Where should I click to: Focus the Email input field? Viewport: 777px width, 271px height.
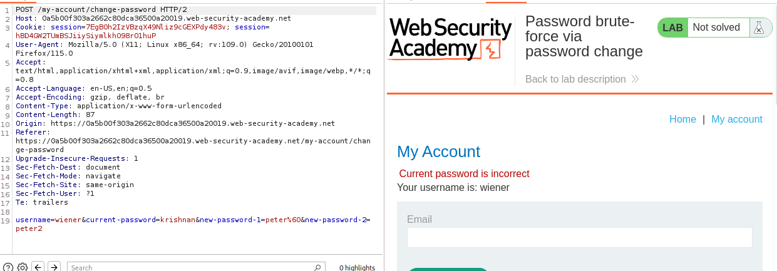tap(579, 237)
